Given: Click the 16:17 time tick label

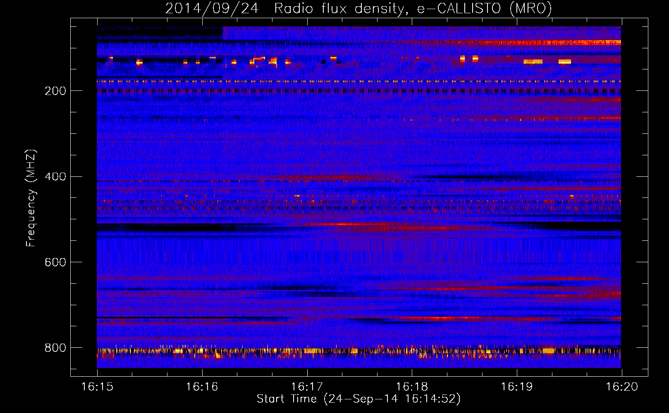Looking at the screenshot, I should [307, 387].
